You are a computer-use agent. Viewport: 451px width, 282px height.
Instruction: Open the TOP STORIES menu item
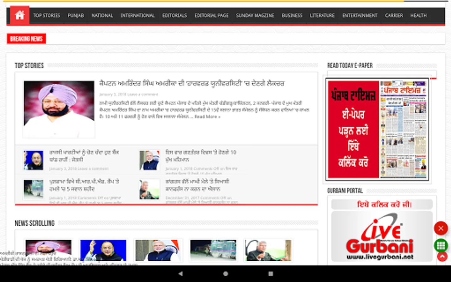pos(47,15)
